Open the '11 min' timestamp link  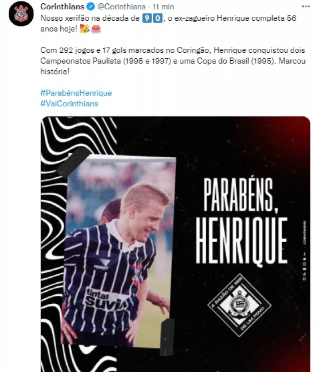163,7
